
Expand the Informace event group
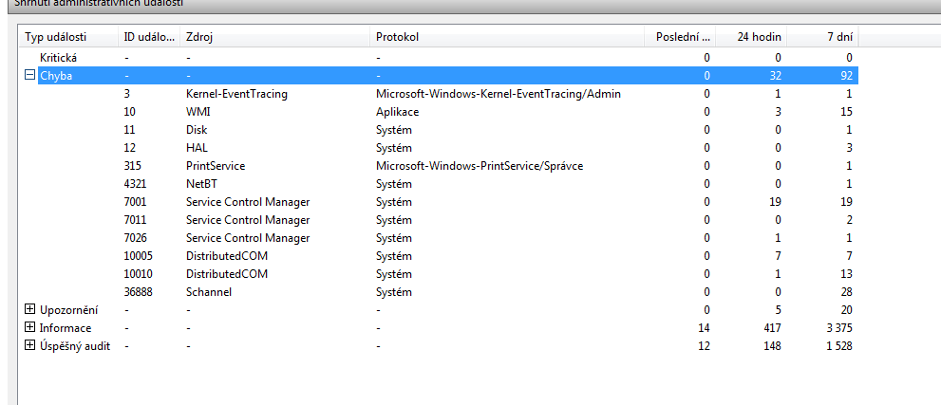point(29,328)
